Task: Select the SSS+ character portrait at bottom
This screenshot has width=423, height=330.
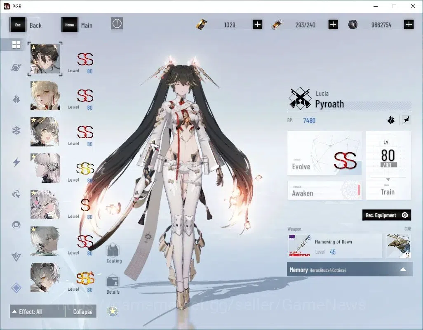Action: (x=45, y=277)
